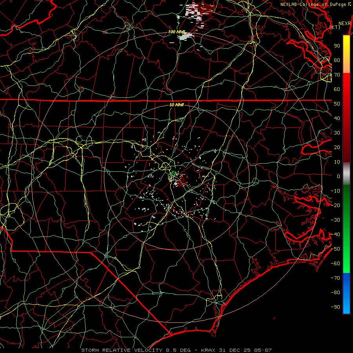Image resolution: width=353 pixels, height=353 pixels.
Task: Pick the gray zero-velocity segment of the color bar
Action: tap(346, 173)
